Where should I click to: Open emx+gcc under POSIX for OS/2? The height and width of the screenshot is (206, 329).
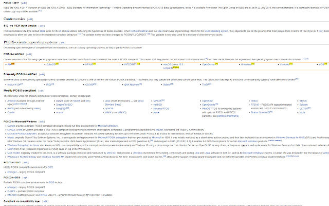pos(12,172)
